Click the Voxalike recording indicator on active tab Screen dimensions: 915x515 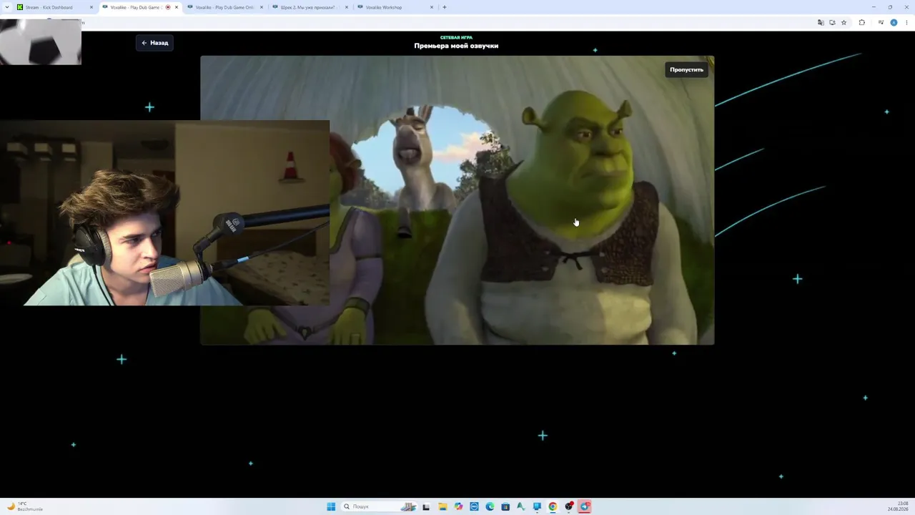(168, 7)
